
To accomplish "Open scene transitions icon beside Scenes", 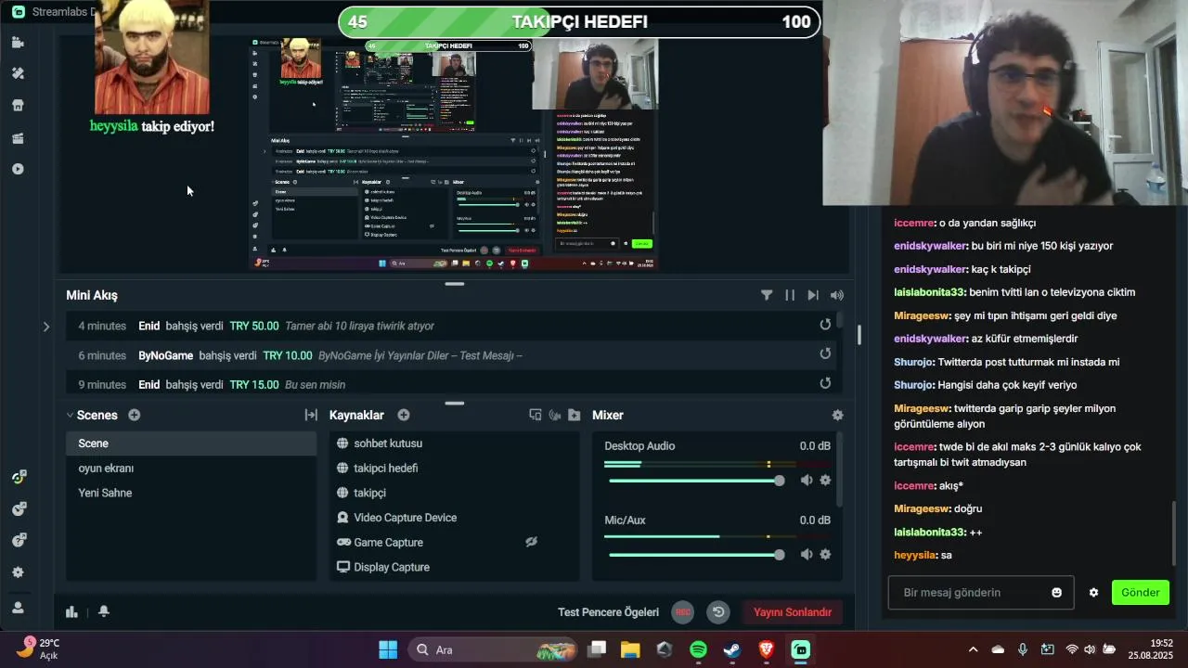I will (311, 415).
